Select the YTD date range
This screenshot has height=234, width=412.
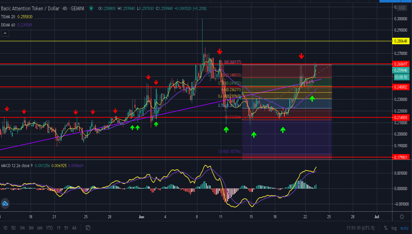pos(49,228)
